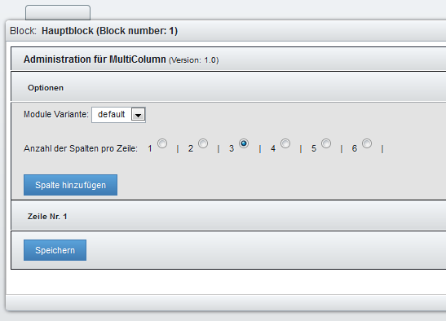The height and width of the screenshot is (321, 446).
Task: Open the Module Variante dropdown arrow
Action: [x=139, y=115]
